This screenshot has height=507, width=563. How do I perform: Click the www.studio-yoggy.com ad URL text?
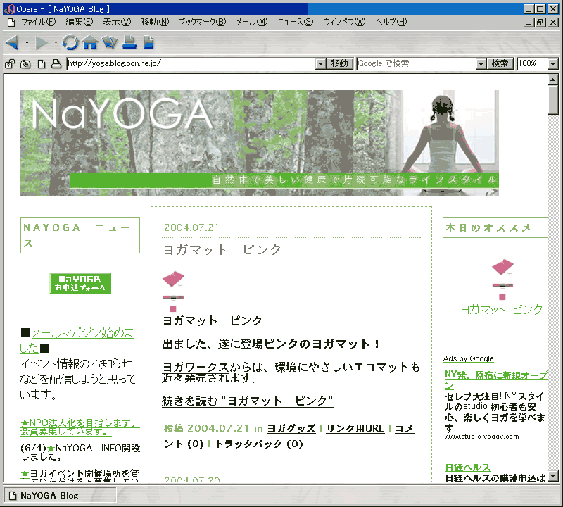tap(481, 437)
